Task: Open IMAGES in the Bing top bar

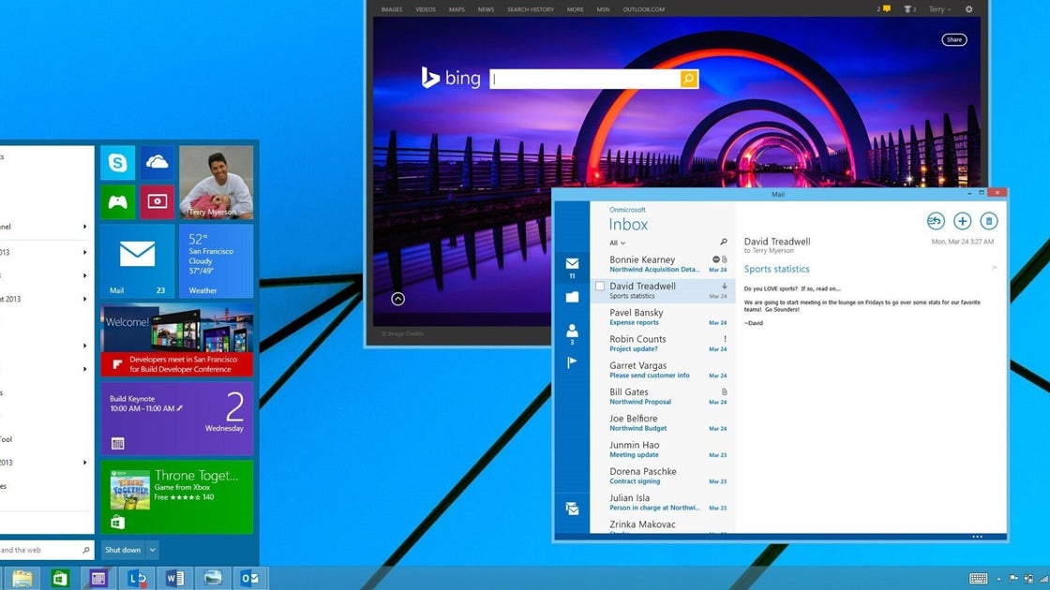Action: (x=392, y=9)
